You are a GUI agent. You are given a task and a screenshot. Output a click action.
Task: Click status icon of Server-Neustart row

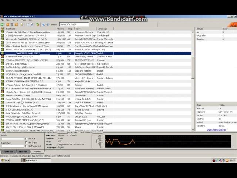point(3,57)
